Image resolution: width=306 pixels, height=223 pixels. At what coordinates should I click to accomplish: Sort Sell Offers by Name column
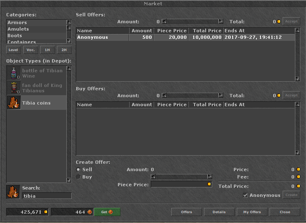(x=103, y=31)
